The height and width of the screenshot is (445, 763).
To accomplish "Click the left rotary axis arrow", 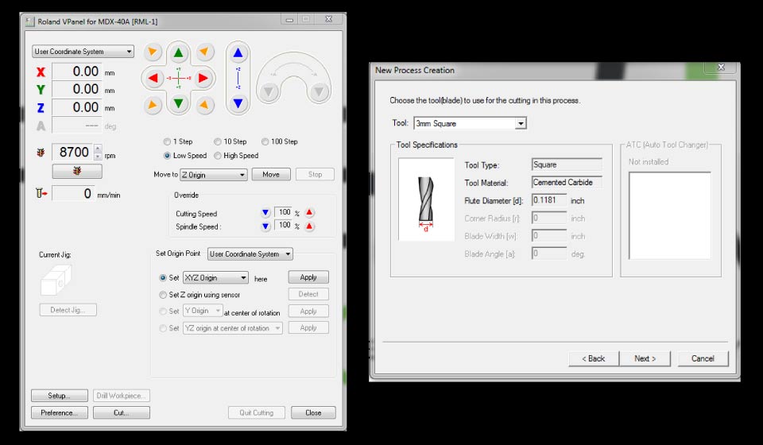I will click(x=269, y=91).
